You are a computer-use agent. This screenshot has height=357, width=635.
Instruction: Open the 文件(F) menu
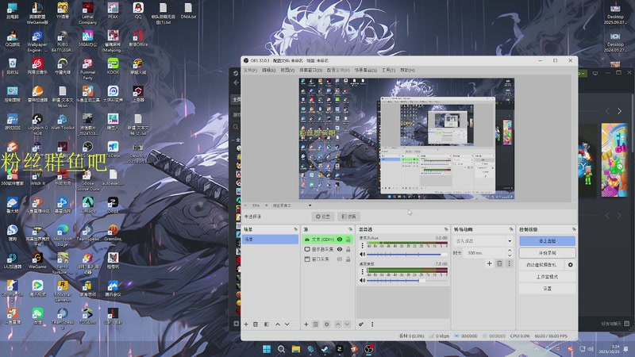click(x=250, y=70)
